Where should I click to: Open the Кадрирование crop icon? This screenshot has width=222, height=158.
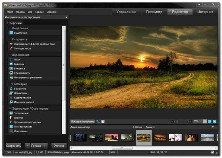tap(11, 98)
